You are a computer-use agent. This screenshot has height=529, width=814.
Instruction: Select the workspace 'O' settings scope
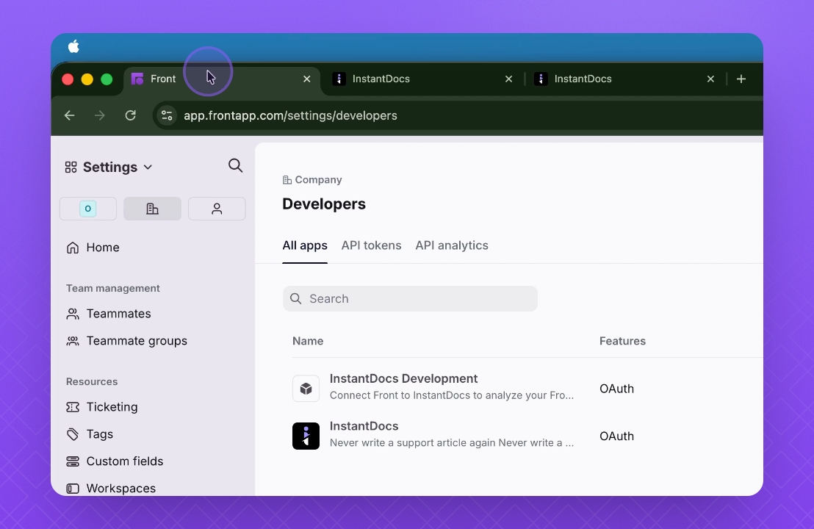coord(87,209)
